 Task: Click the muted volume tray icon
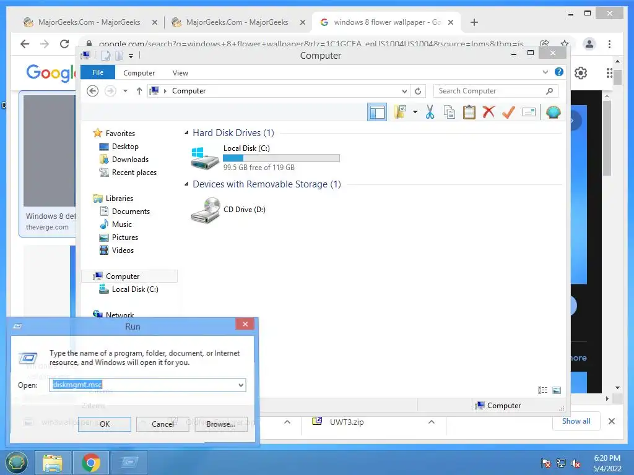pyautogui.click(x=576, y=463)
